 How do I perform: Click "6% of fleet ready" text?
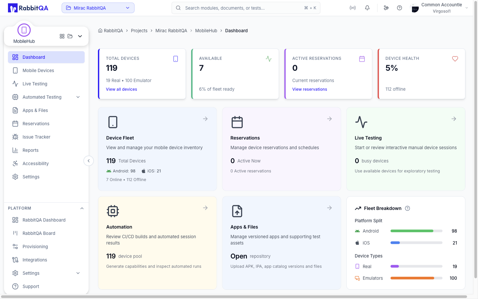click(217, 89)
